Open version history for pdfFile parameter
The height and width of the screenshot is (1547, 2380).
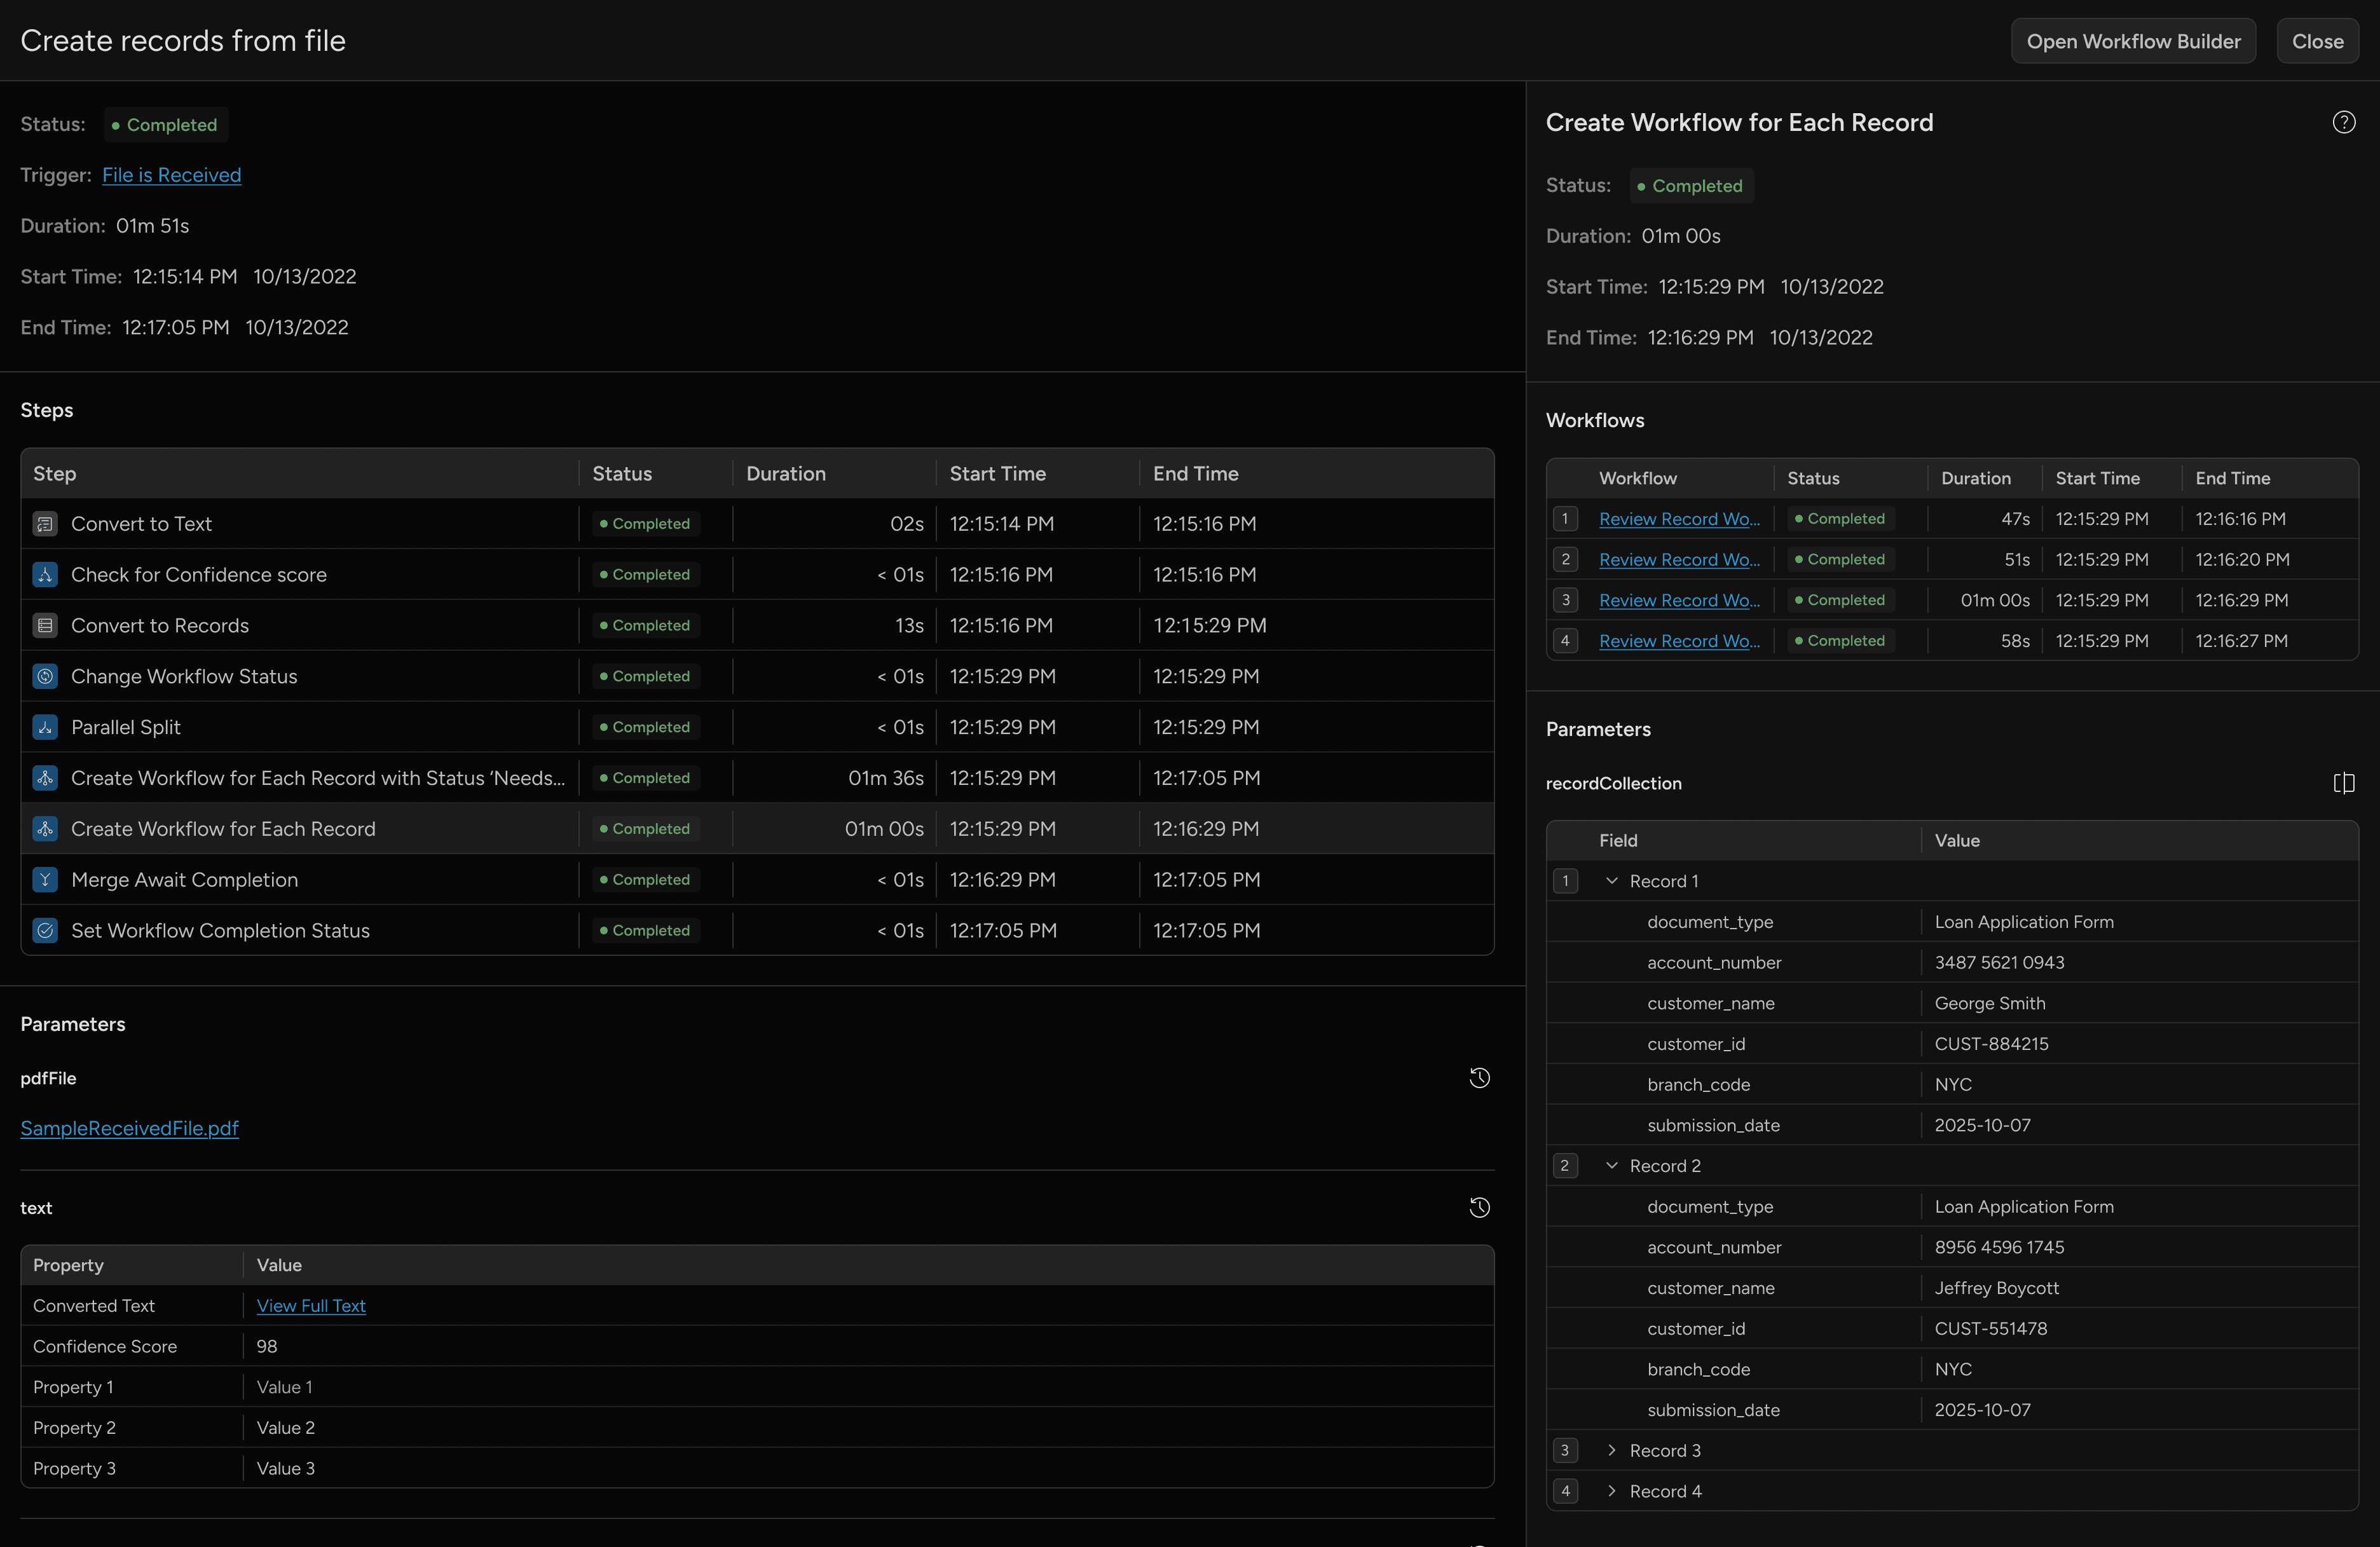(x=1479, y=1077)
